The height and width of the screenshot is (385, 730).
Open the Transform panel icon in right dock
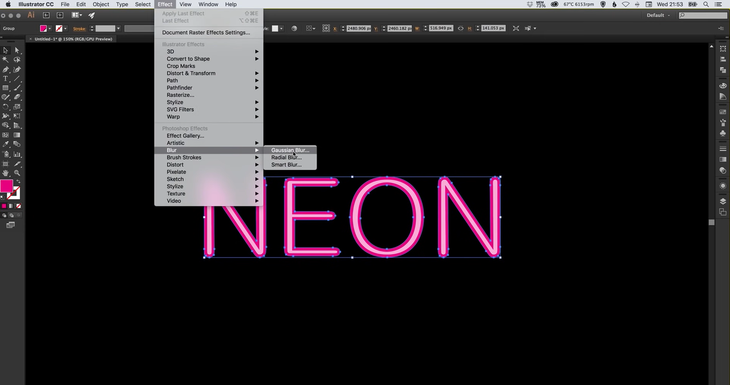pos(723,49)
